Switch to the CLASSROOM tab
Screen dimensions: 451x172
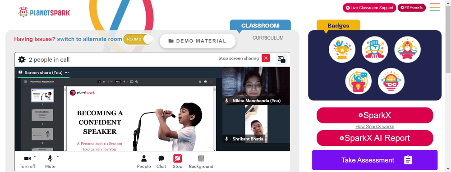tap(260, 25)
